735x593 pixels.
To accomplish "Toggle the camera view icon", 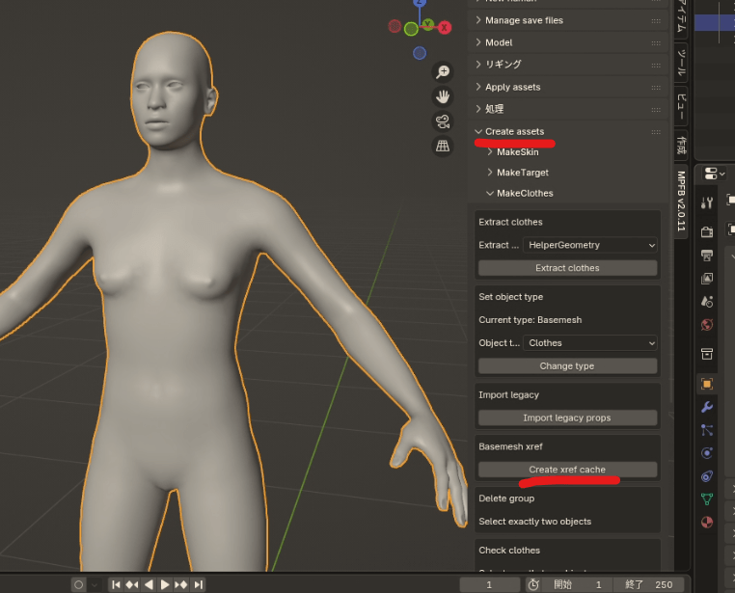I will tap(443, 121).
